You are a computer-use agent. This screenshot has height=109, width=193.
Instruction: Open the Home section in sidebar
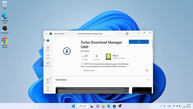pos(48,40)
